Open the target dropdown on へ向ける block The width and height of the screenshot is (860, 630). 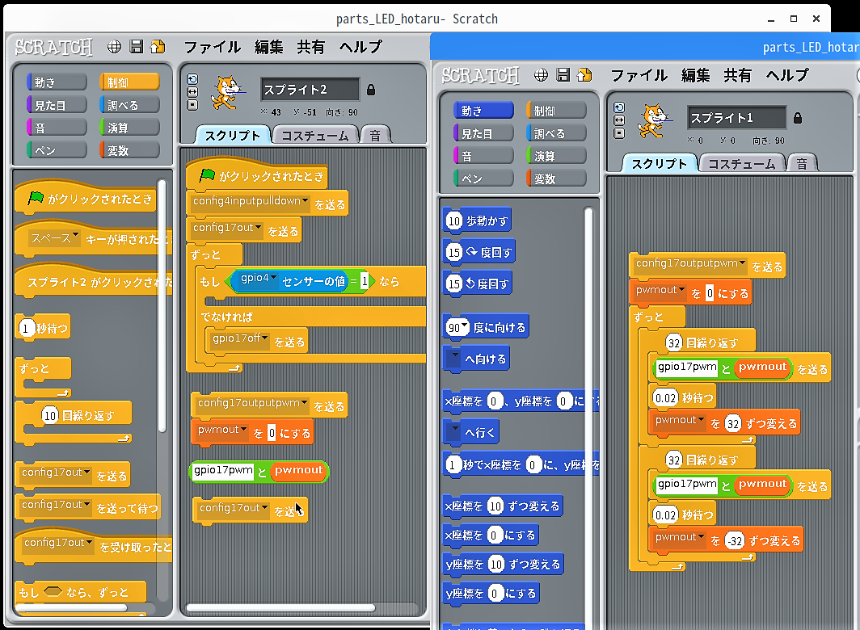pyautogui.click(x=455, y=356)
